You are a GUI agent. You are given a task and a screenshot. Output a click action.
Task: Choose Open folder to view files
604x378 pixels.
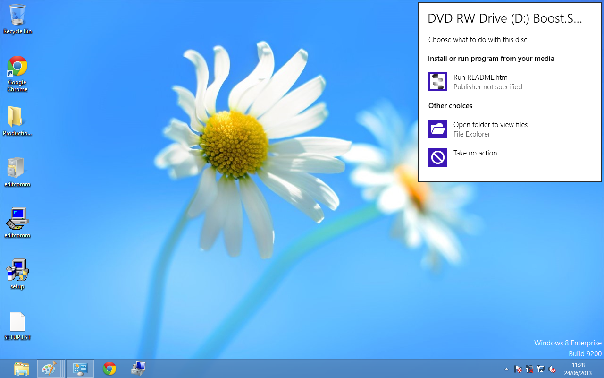click(x=490, y=129)
